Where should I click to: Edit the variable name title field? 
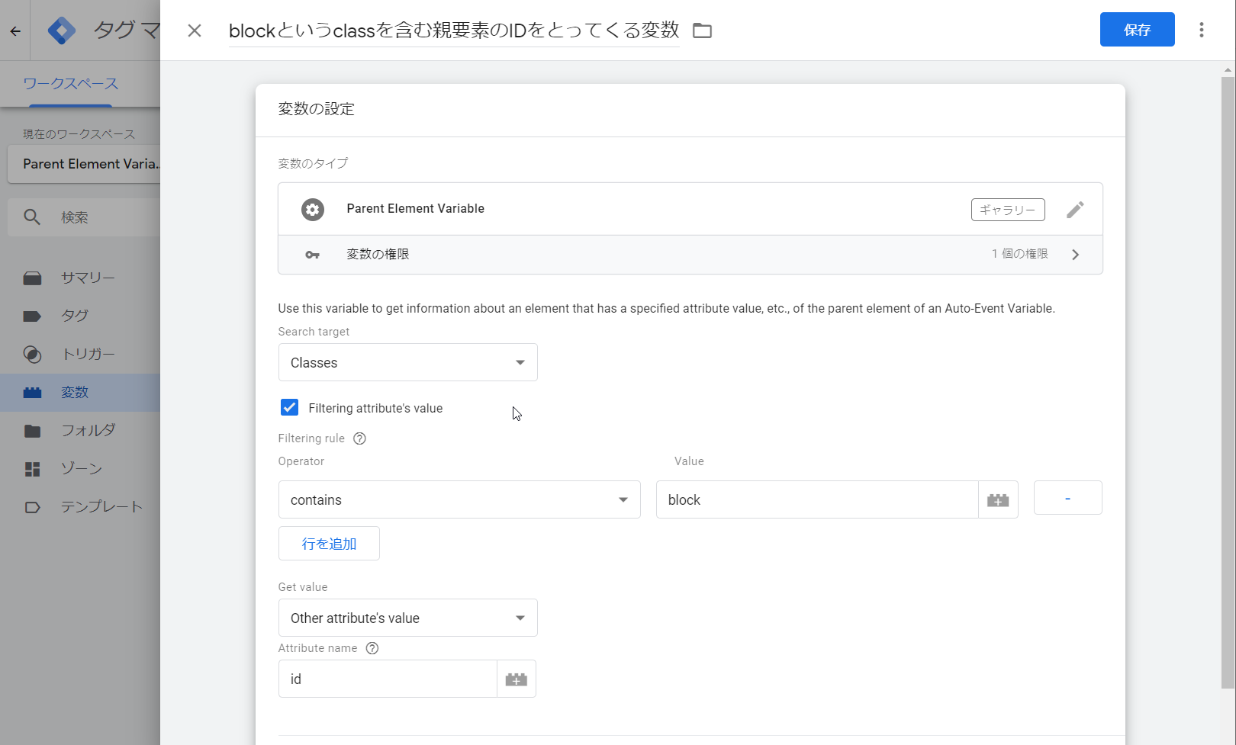point(454,31)
